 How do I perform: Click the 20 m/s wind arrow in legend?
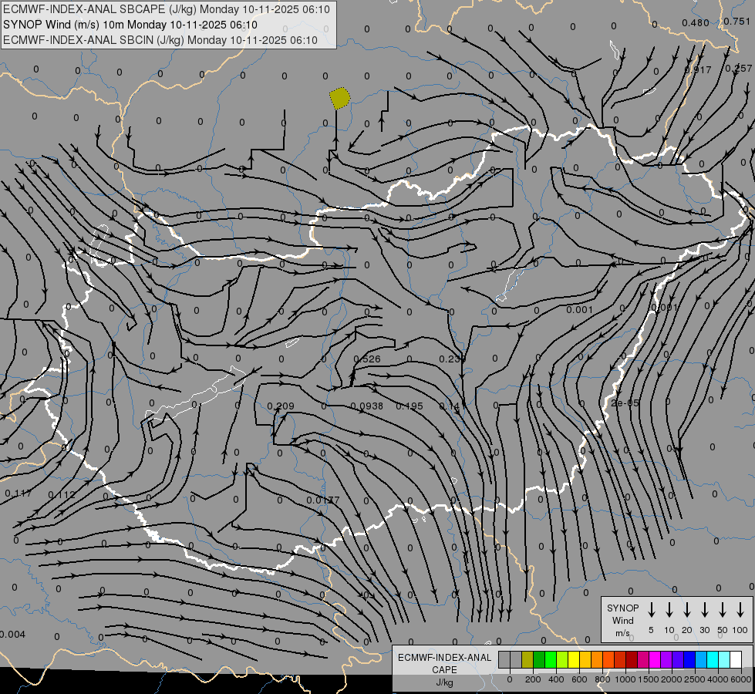687,610
